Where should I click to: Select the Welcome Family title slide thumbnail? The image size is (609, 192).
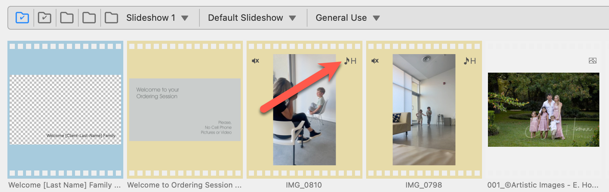(65, 109)
